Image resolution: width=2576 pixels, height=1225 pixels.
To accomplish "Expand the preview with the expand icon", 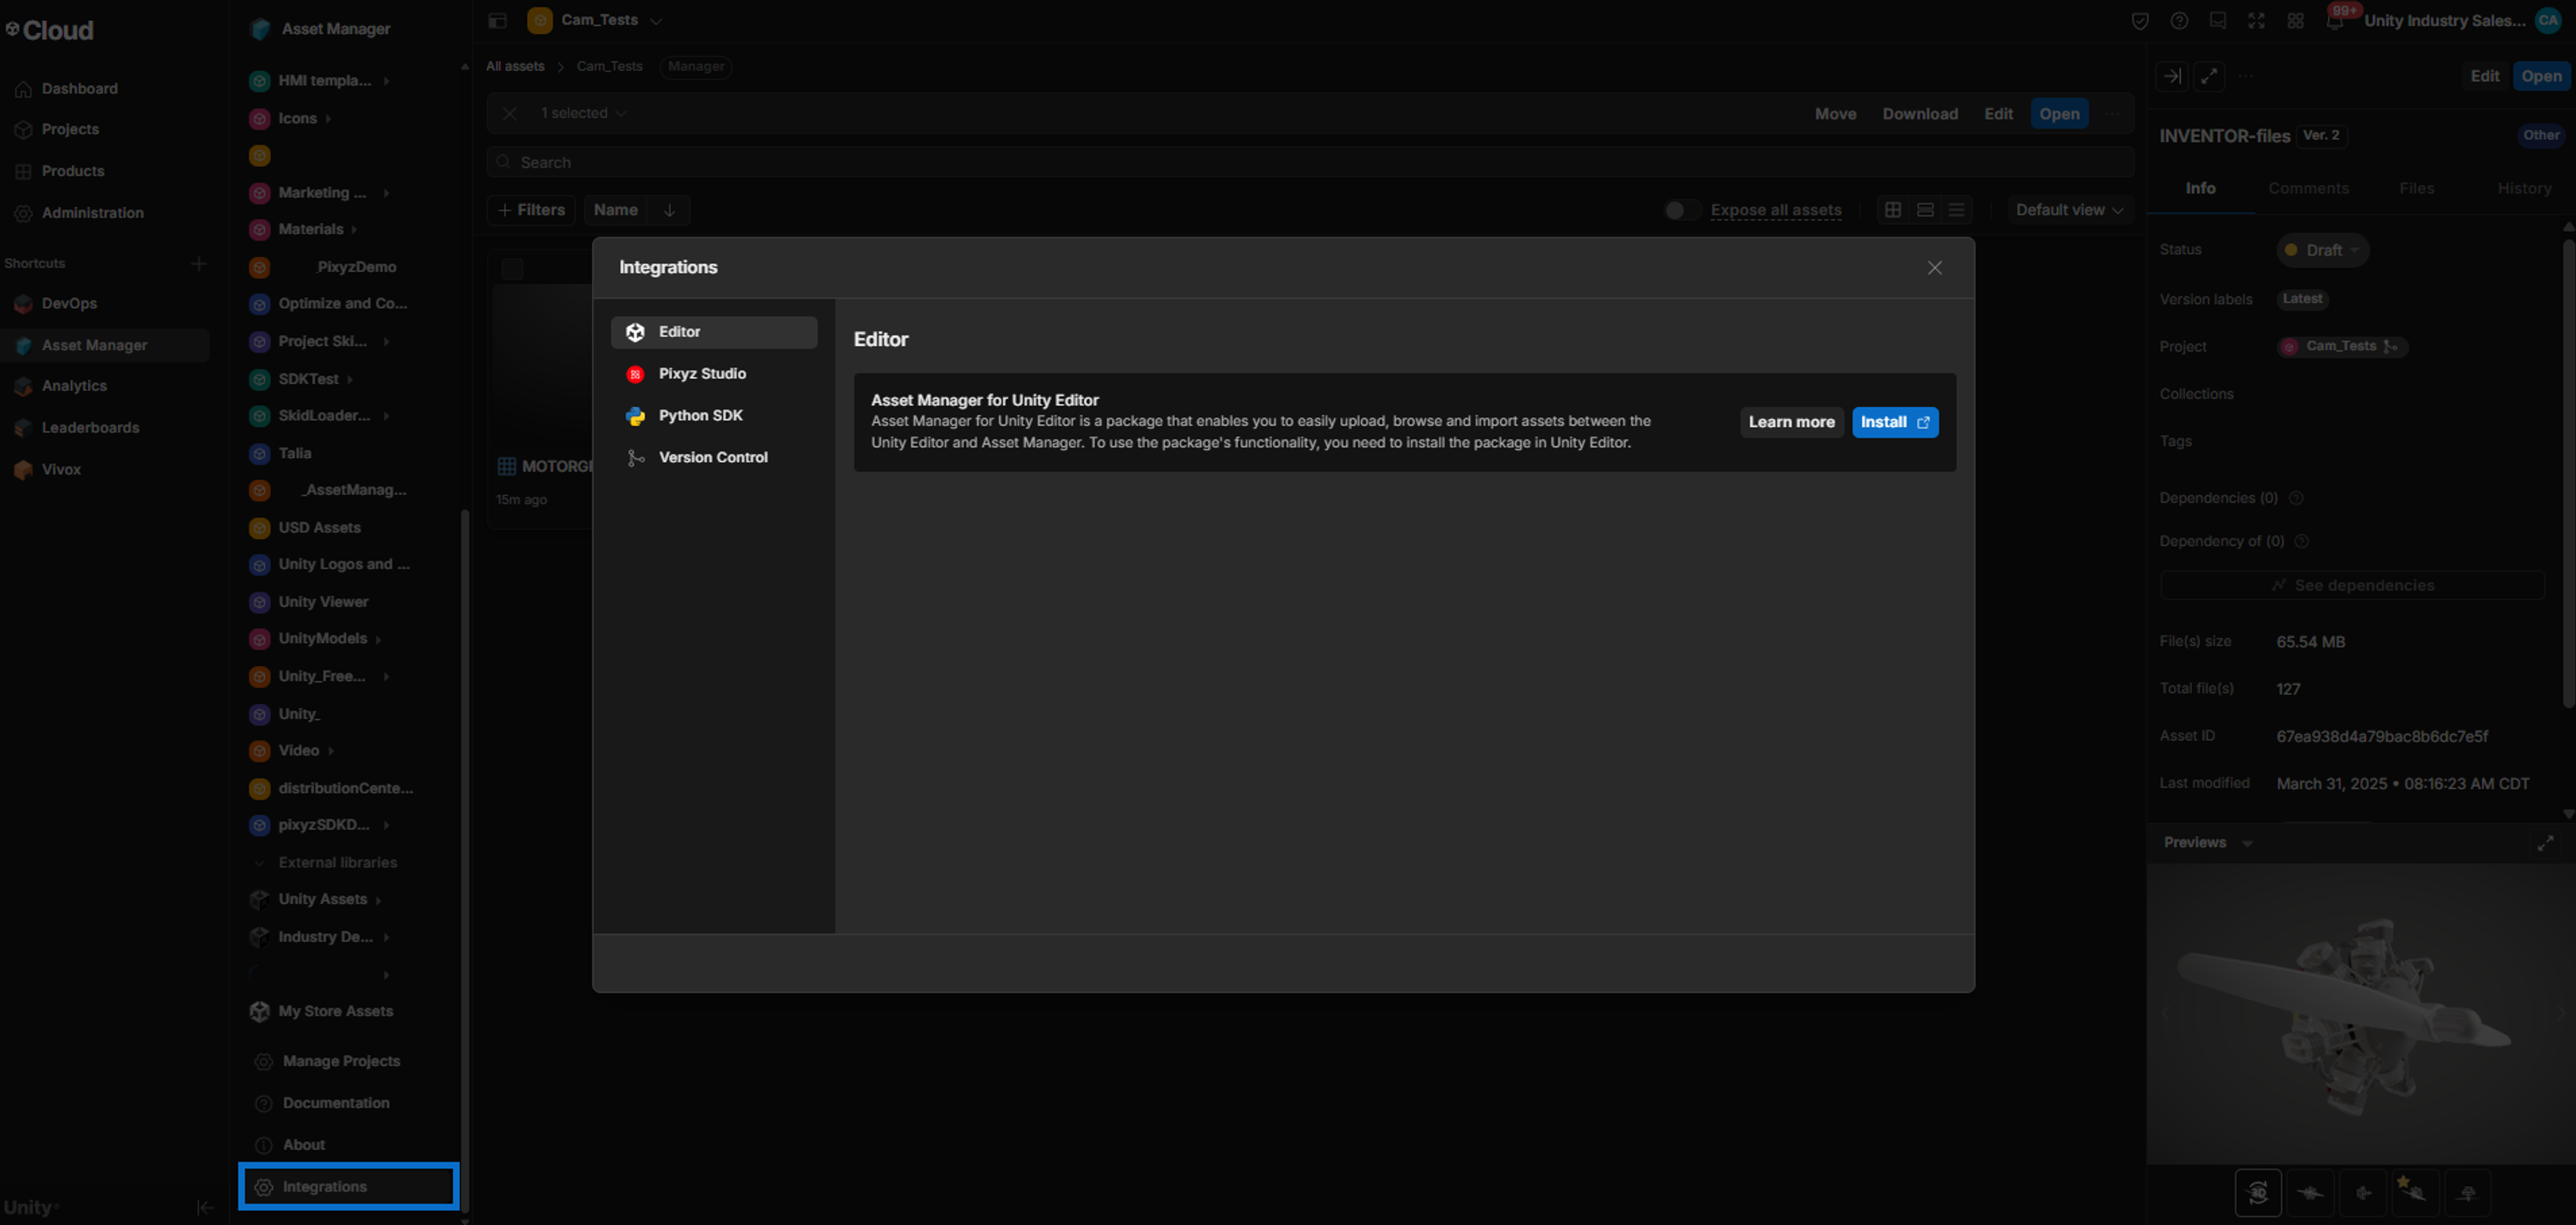I will pos(2545,843).
